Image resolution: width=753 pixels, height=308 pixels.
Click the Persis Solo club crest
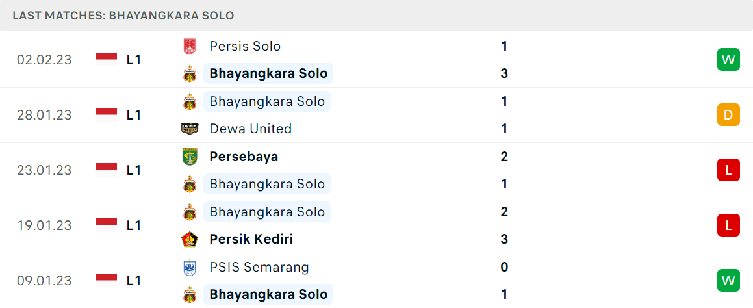(x=190, y=46)
